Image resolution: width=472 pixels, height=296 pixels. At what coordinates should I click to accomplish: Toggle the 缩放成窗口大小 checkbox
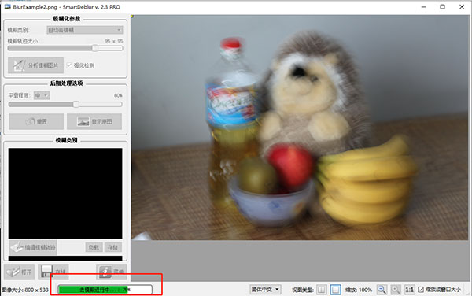(x=421, y=290)
